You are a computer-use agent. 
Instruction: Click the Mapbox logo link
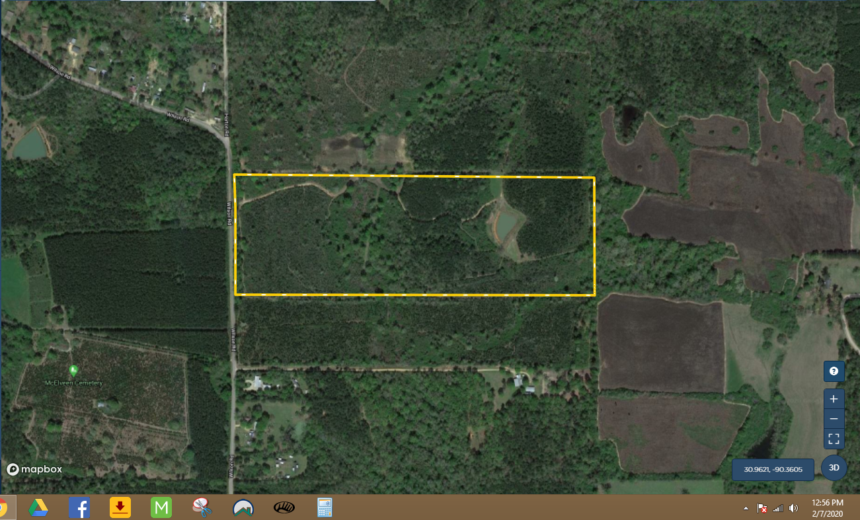(34, 469)
